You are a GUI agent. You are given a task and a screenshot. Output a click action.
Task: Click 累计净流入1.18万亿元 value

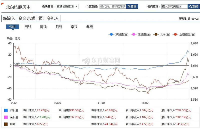139,117
